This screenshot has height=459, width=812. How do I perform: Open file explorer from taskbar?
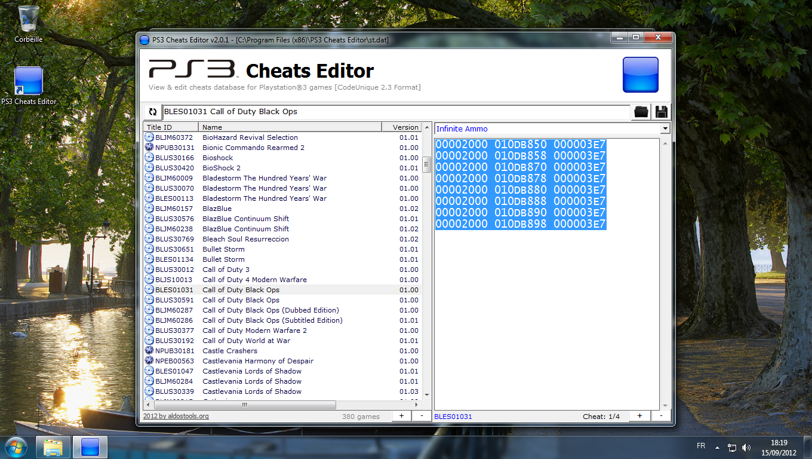tap(53, 447)
